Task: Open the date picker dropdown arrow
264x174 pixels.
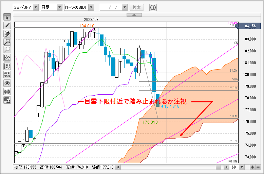Action: coord(125,7)
